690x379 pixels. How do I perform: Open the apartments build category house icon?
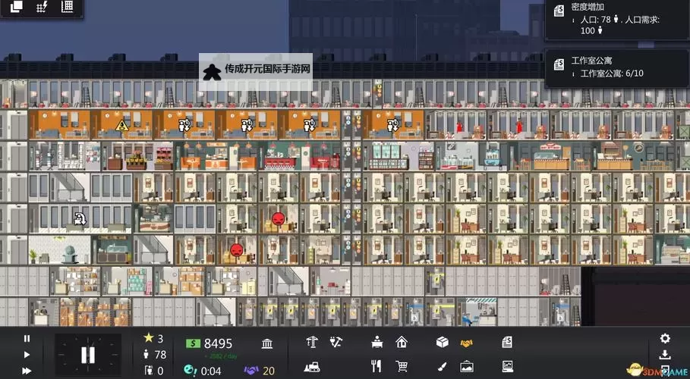402,342
